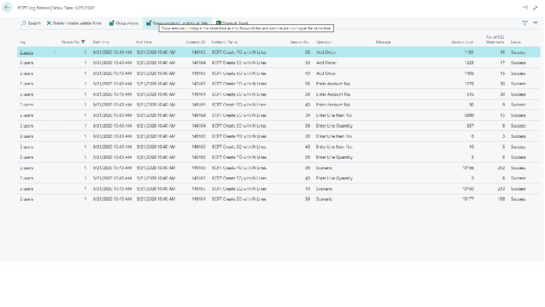Open the filter pane icon
This screenshot has height=307, width=545.
(525, 23)
